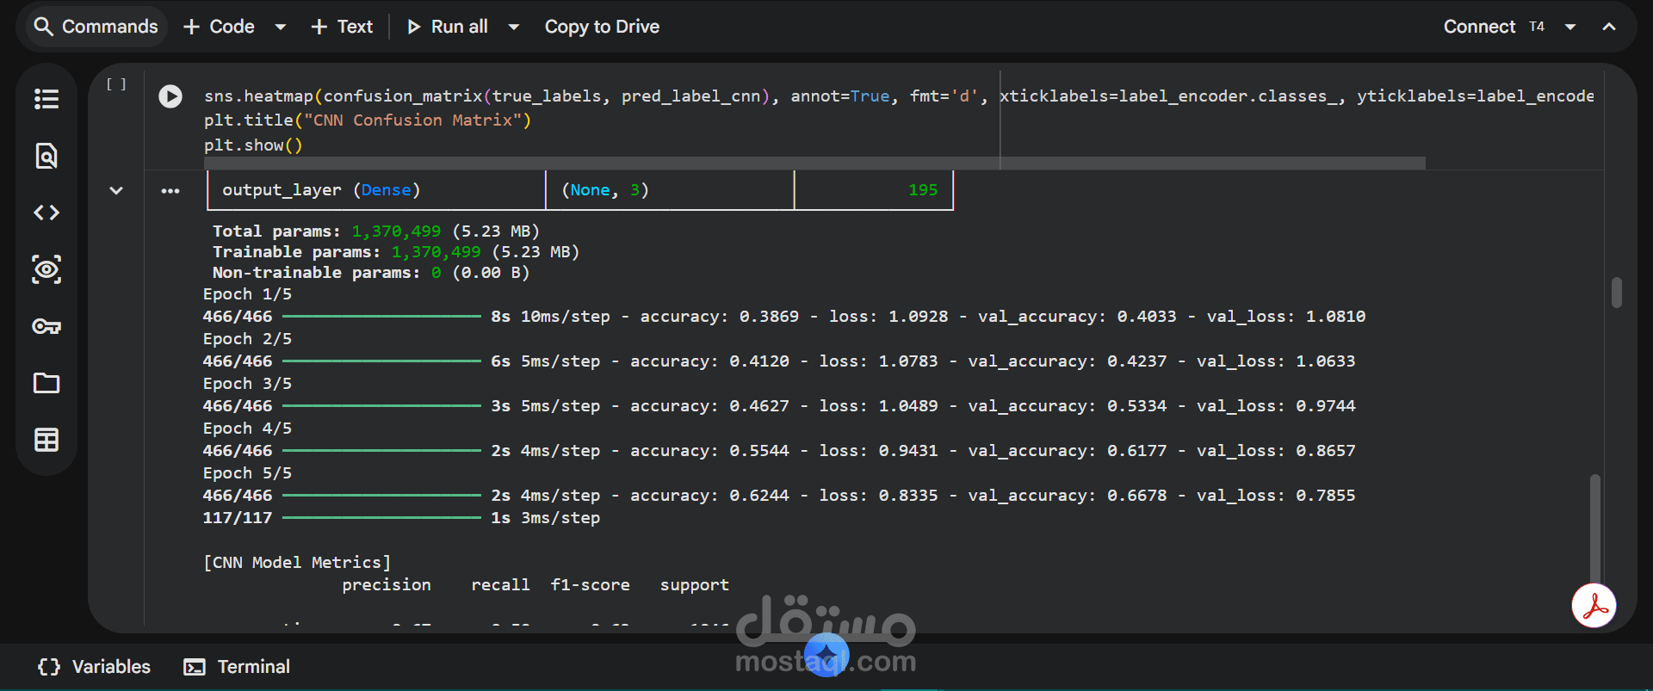This screenshot has height=691, width=1653.
Task: Click the Epoch 5 val_accuracy 0.6678 value
Action: click(x=1137, y=496)
